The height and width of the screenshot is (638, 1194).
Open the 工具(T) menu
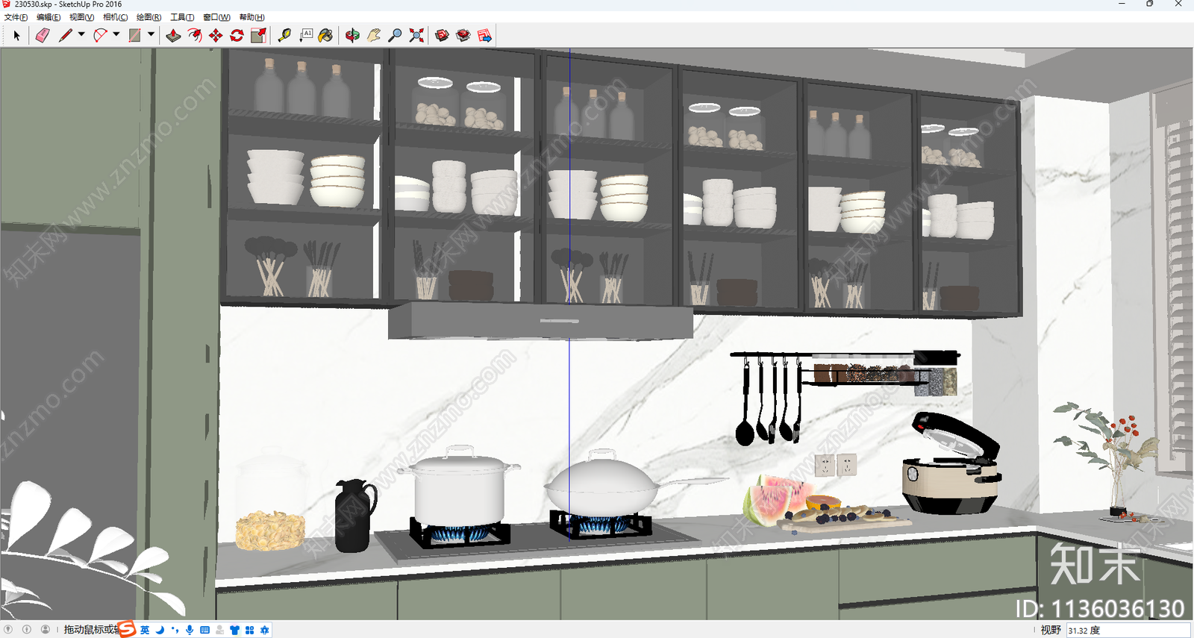182,17
